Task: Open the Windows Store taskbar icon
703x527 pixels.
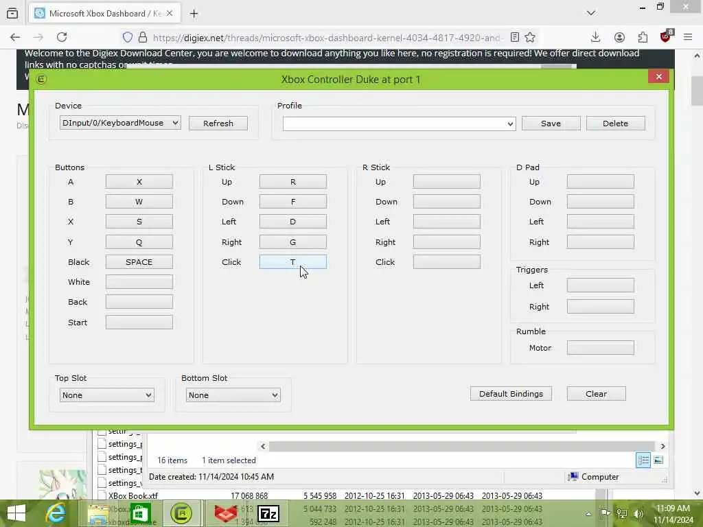Action: point(140,513)
